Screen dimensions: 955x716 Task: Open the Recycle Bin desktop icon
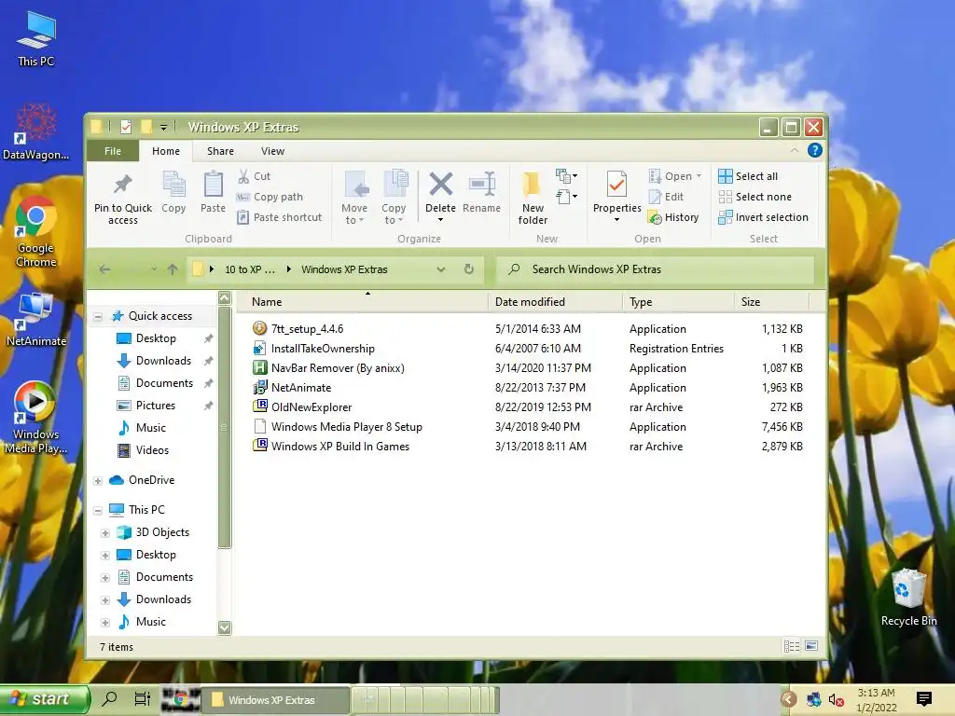908,598
